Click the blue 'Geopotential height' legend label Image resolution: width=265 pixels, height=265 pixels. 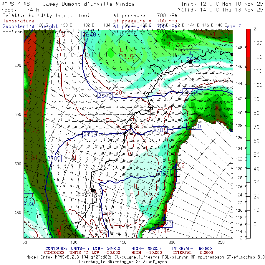tap(30, 26)
